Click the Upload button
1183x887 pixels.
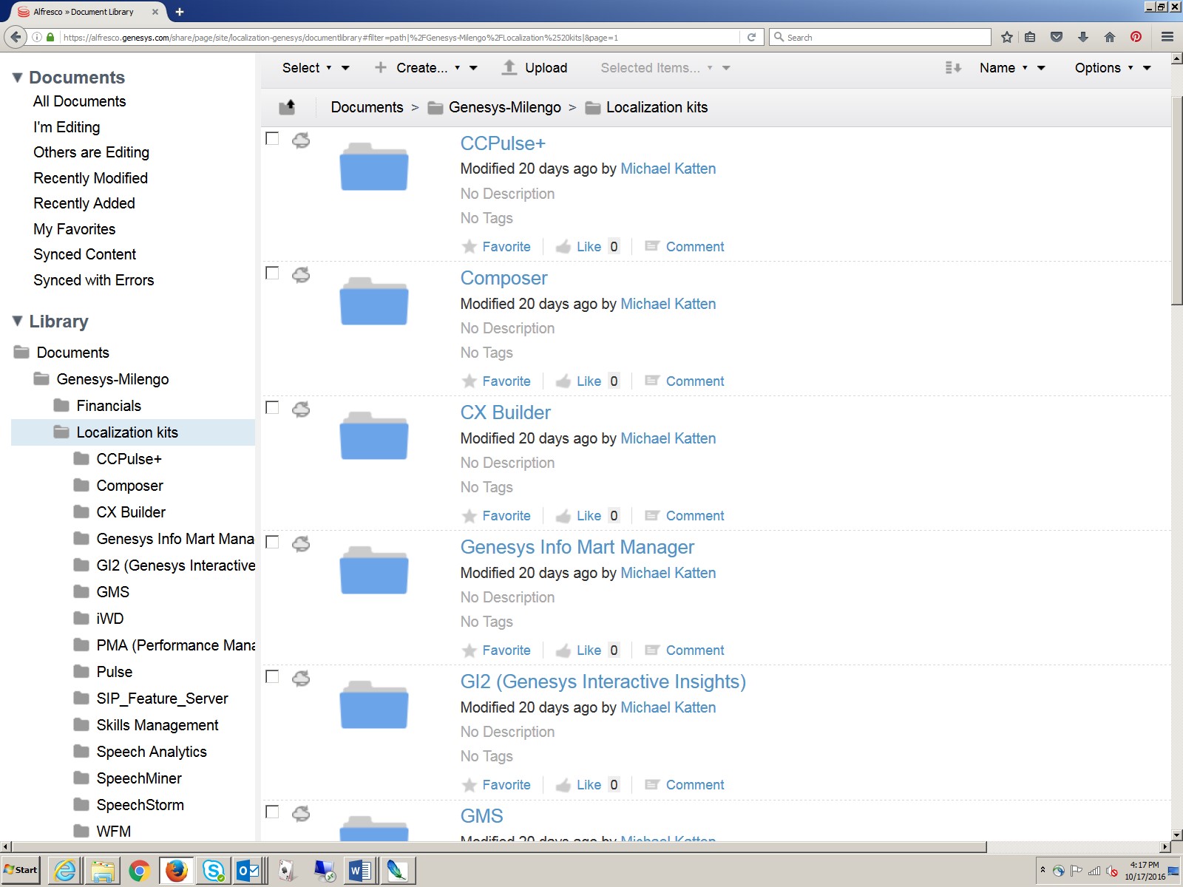coord(535,68)
